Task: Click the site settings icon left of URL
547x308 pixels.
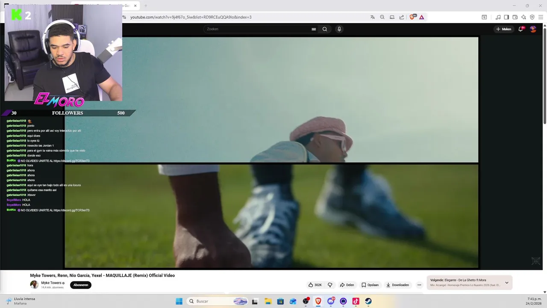Action: (124, 17)
